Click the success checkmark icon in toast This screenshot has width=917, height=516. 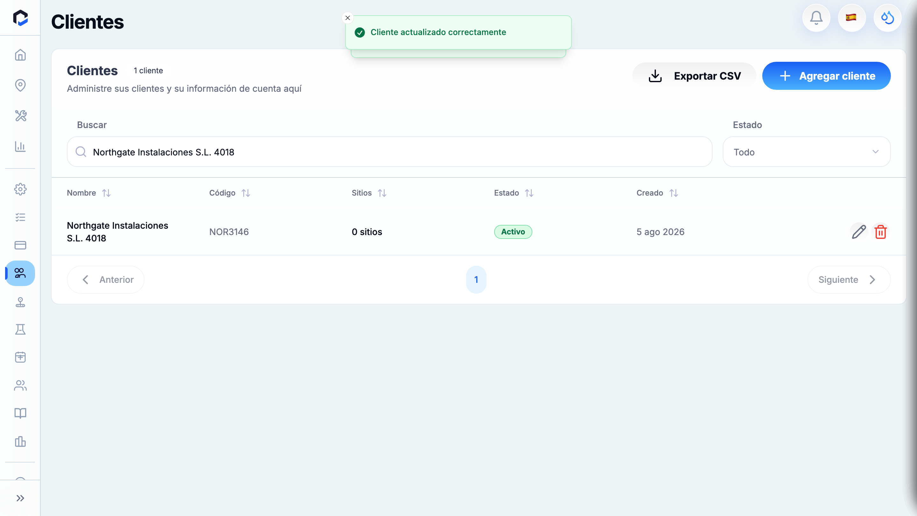tap(360, 32)
